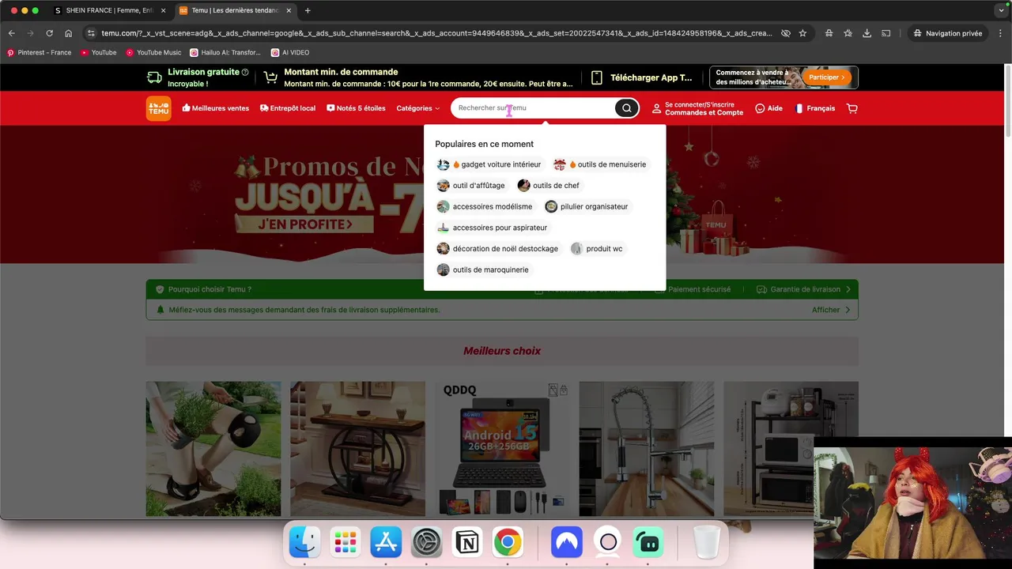Viewport: 1012px width, 569px height.
Task: View site information icon in address bar
Action: [91, 33]
